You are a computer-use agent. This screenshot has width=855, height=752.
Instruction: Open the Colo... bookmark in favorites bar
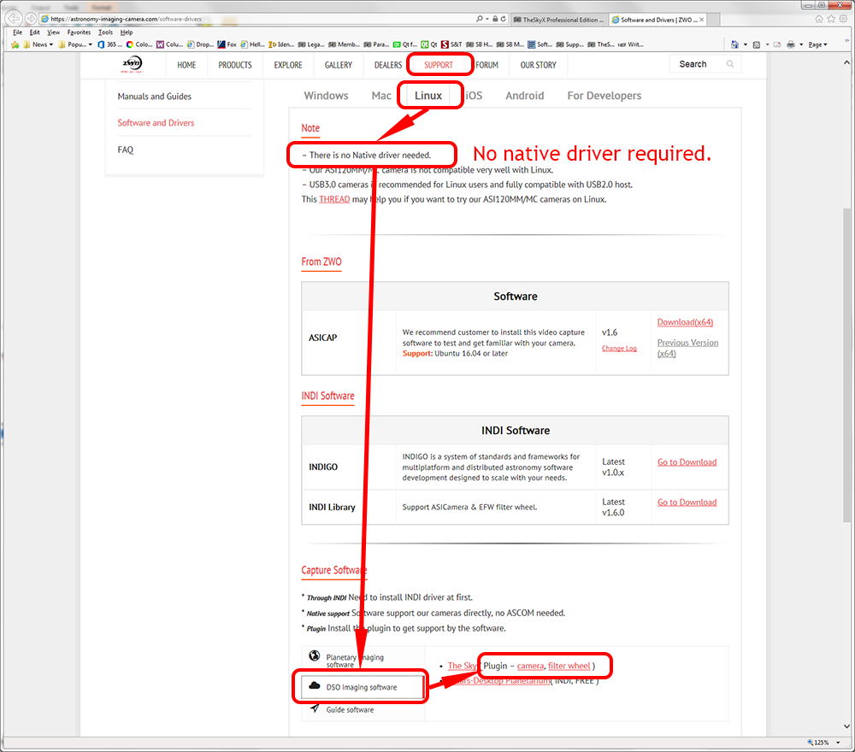coord(139,44)
